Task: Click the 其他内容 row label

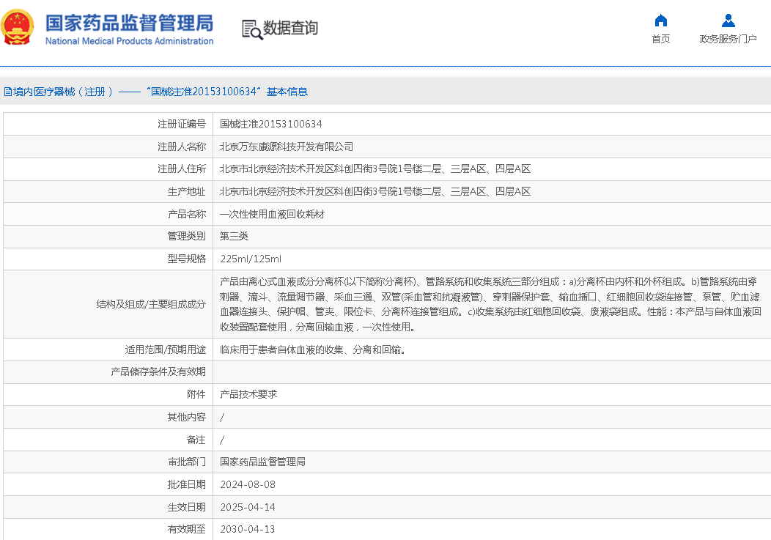Action: pos(186,417)
